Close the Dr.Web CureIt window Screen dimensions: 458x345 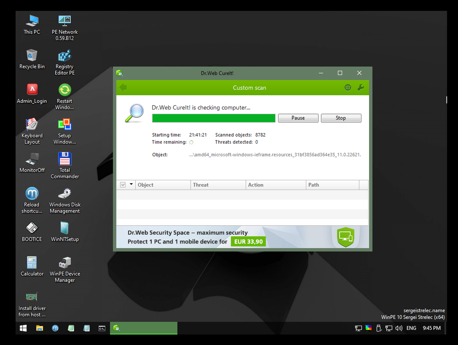[x=359, y=73]
